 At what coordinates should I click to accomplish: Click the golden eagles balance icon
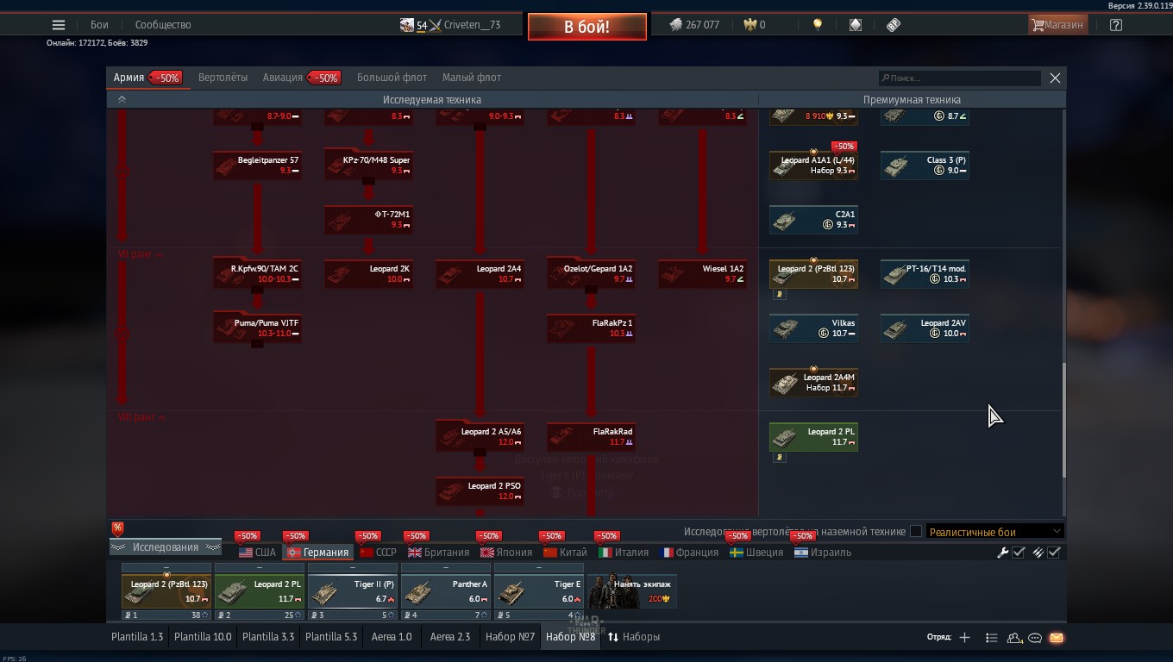click(750, 25)
